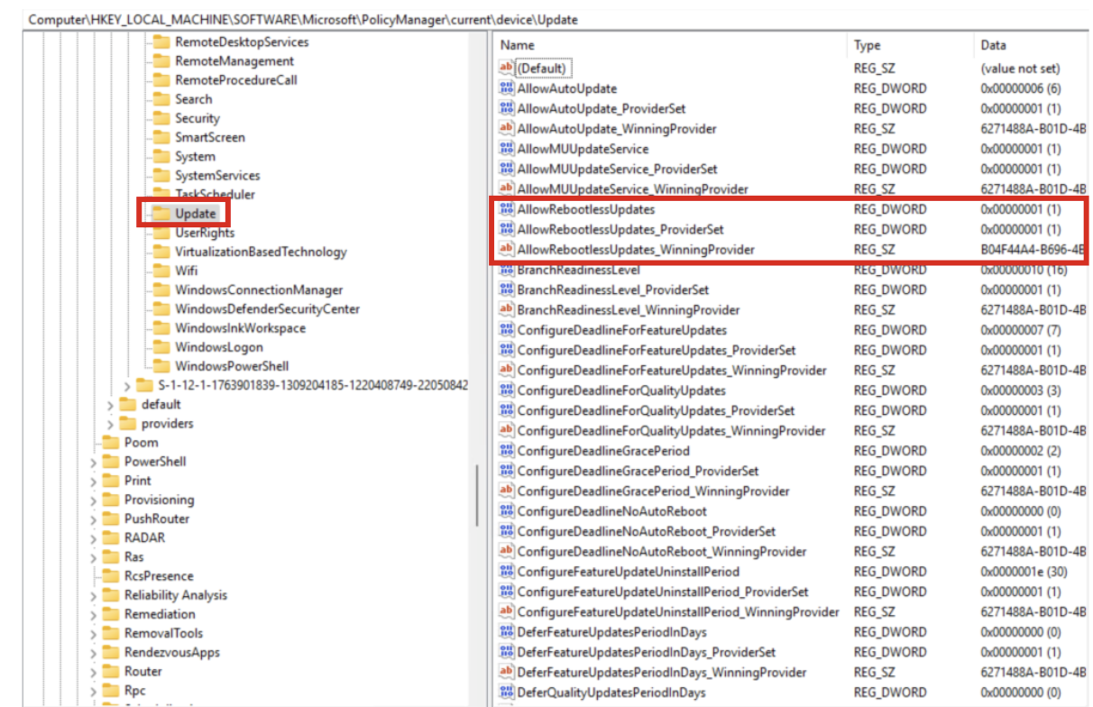
Task: Click the Rpc folder icon
Action: [x=110, y=691]
